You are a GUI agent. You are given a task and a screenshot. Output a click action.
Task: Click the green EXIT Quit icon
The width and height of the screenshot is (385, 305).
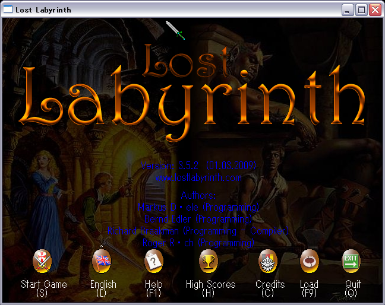(x=351, y=261)
